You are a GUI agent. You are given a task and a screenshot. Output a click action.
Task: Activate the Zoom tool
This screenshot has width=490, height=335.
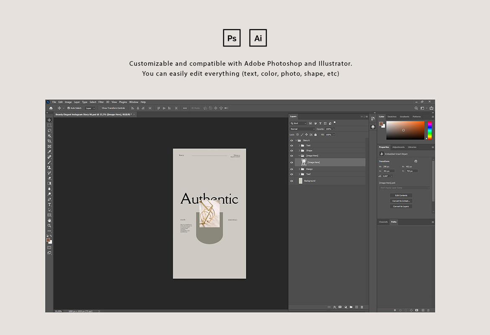49,225
